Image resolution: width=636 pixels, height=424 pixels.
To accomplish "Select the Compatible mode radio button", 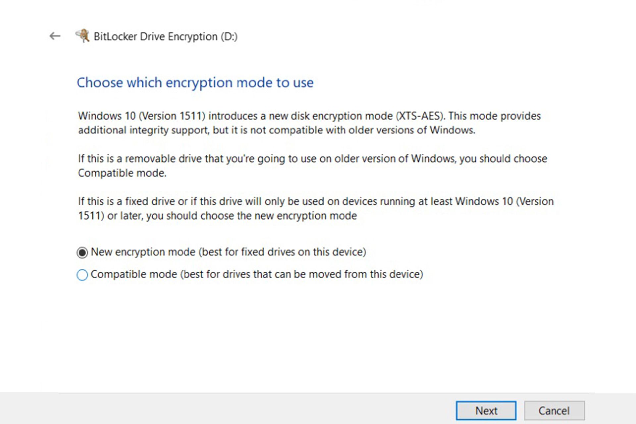I will pos(82,275).
